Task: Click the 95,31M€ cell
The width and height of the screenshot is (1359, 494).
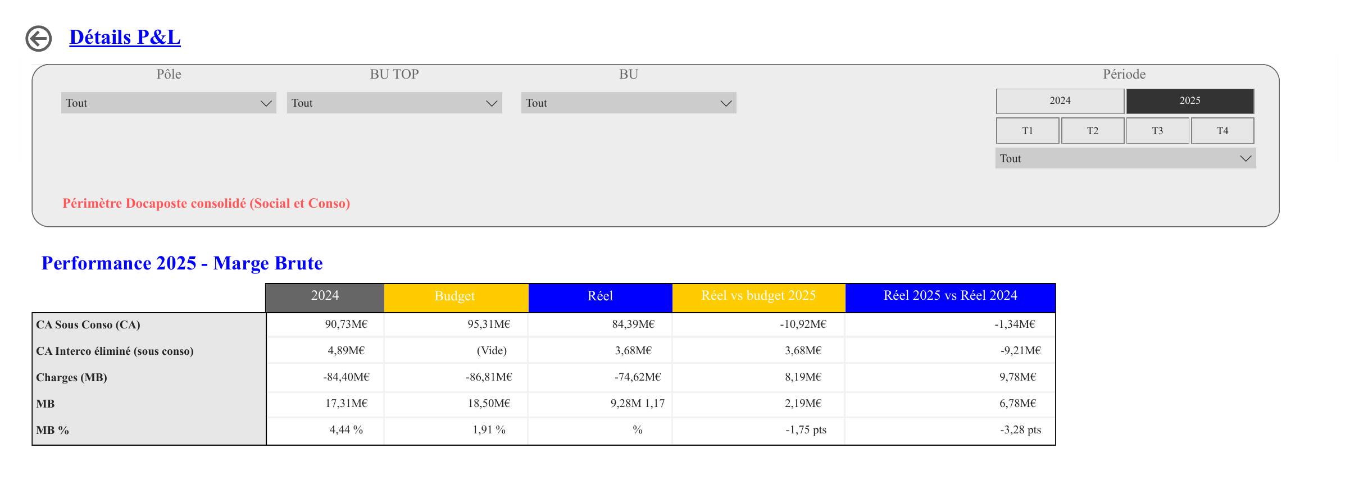Action: [456, 324]
